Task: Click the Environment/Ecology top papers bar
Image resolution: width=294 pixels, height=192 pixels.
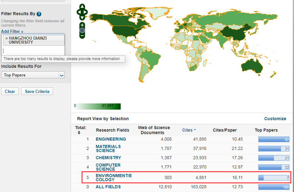Action: [274, 178]
